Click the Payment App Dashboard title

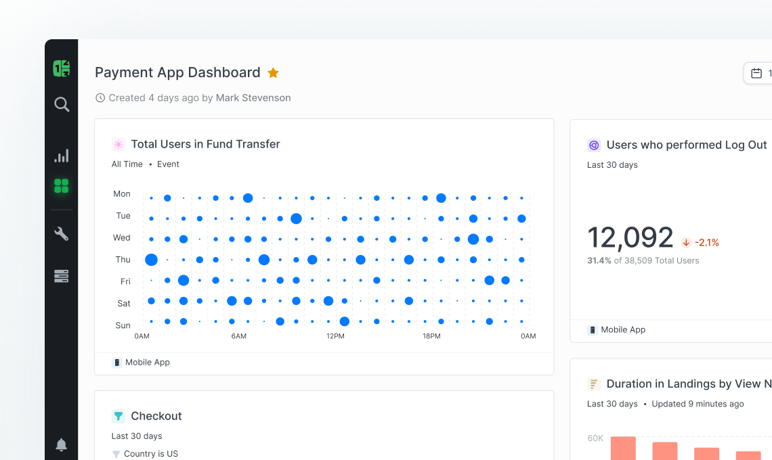(x=177, y=73)
